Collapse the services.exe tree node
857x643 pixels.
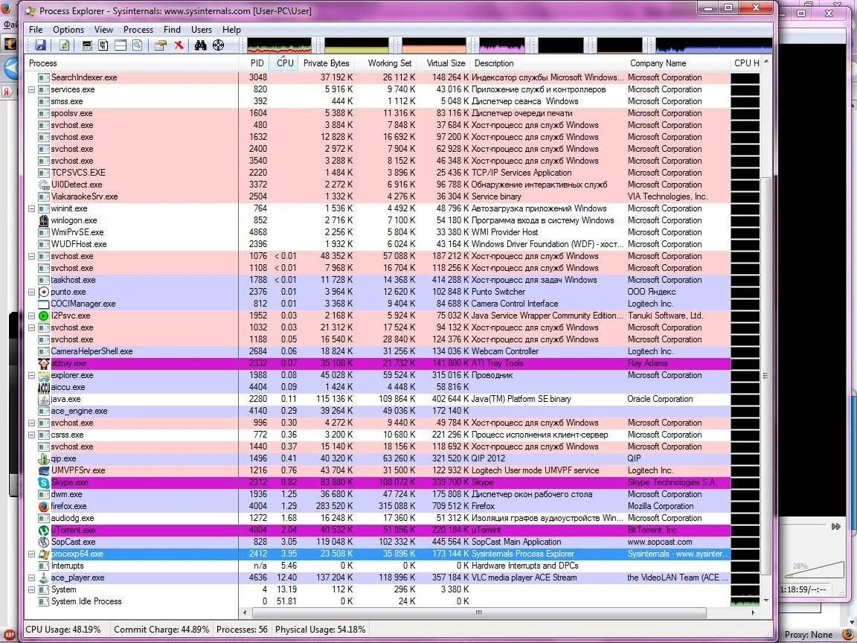32,89
